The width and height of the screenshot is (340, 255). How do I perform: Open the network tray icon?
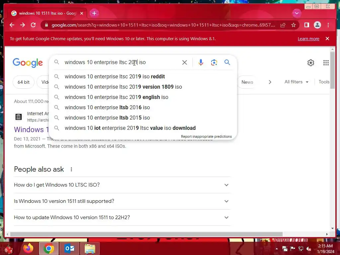tap(301, 249)
